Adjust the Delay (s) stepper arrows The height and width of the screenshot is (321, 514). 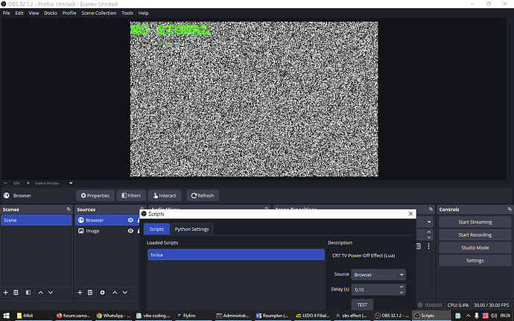(402, 290)
